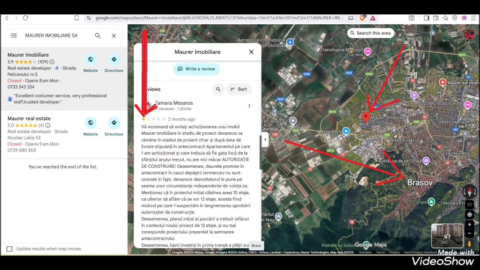Open Website for Maurer Imobiliare
Screen dimensions: 480x270
pyautogui.click(x=90, y=63)
